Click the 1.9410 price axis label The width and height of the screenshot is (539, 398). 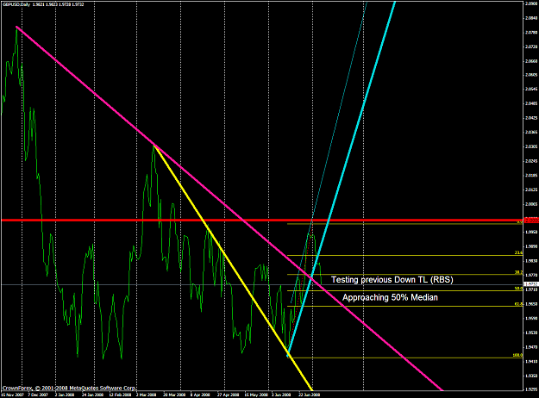coord(532,361)
